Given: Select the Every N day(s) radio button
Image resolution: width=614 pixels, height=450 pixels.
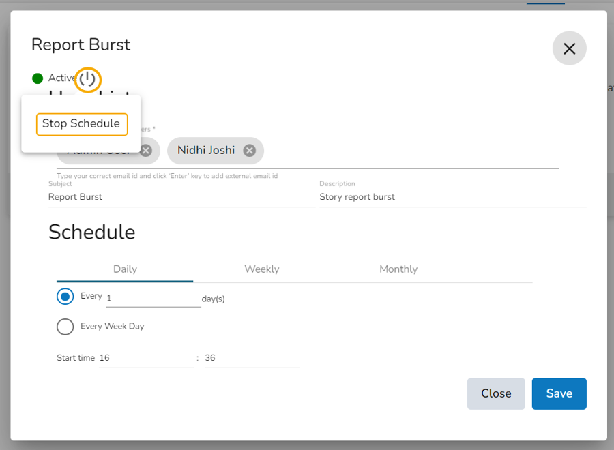Looking at the screenshot, I should click(x=65, y=297).
